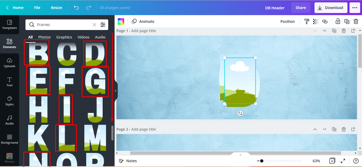362x167 pixels.
Task: Select the letter H frame
Action: click(38, 109)
